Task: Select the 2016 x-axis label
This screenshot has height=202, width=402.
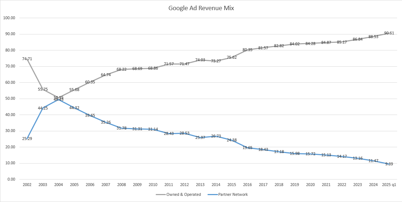Action: pyautogui.click(x=247, y=185)
